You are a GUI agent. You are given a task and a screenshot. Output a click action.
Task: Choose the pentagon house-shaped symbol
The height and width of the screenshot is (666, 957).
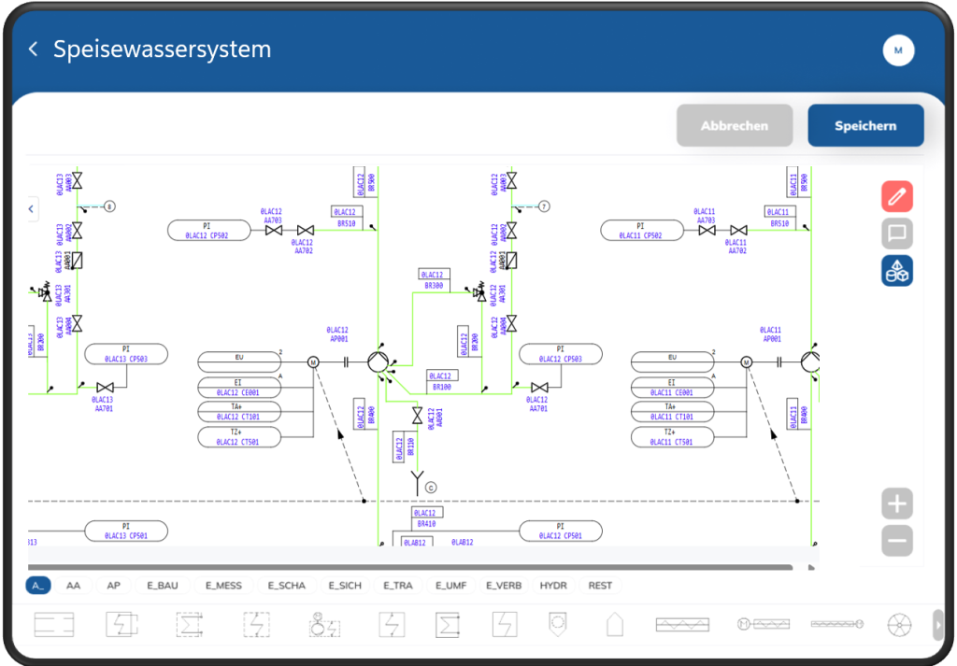(x=614, y=624)
